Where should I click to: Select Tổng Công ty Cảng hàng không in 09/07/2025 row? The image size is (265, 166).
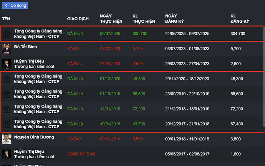pos(38,34)
